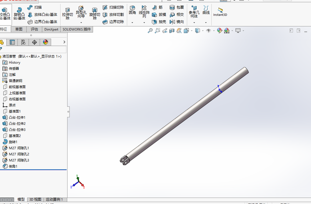Select the 原点 (Origin) item
The height and width of the screenshot is (204, 311).
tap(9, 105)
